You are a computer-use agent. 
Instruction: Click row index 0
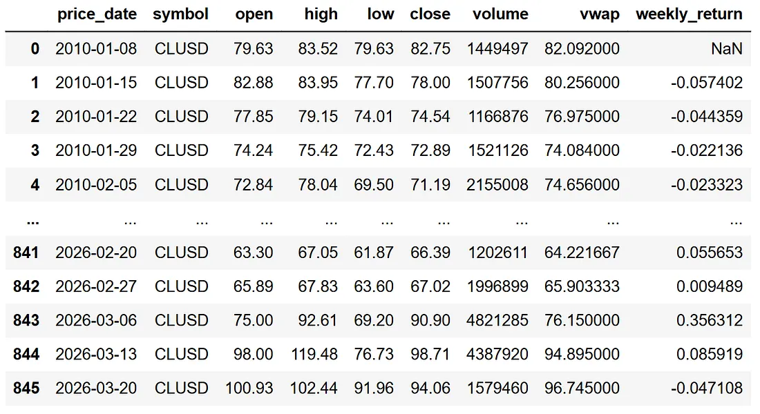(35, 49)
